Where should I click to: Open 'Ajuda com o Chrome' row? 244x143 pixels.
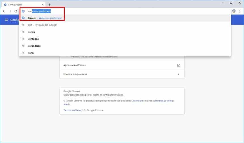pyautogui.click(x=122, y=65)
